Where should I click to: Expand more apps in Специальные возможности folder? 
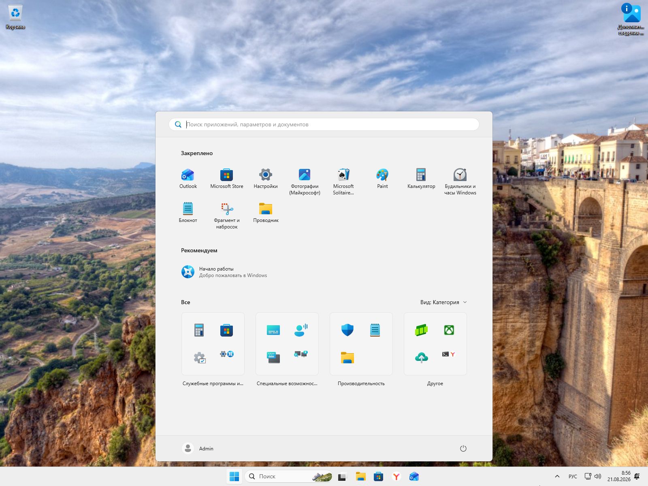301,354
